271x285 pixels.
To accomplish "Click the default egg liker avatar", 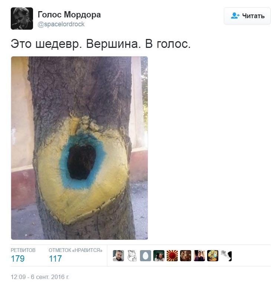I will 145,256.
